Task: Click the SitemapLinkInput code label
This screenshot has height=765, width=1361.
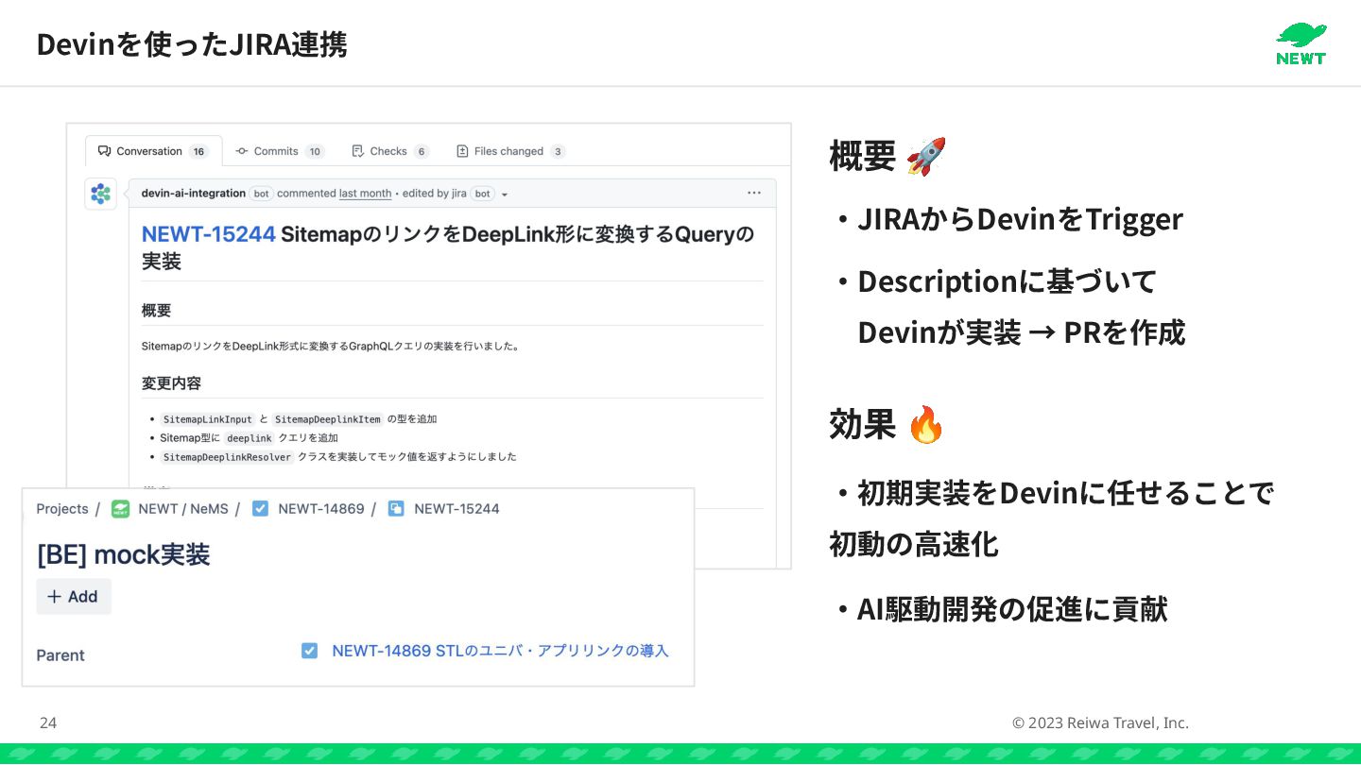Action: pos(207,419)
